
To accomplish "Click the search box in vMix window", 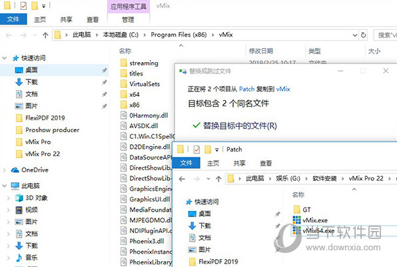I will coord(386,35).
